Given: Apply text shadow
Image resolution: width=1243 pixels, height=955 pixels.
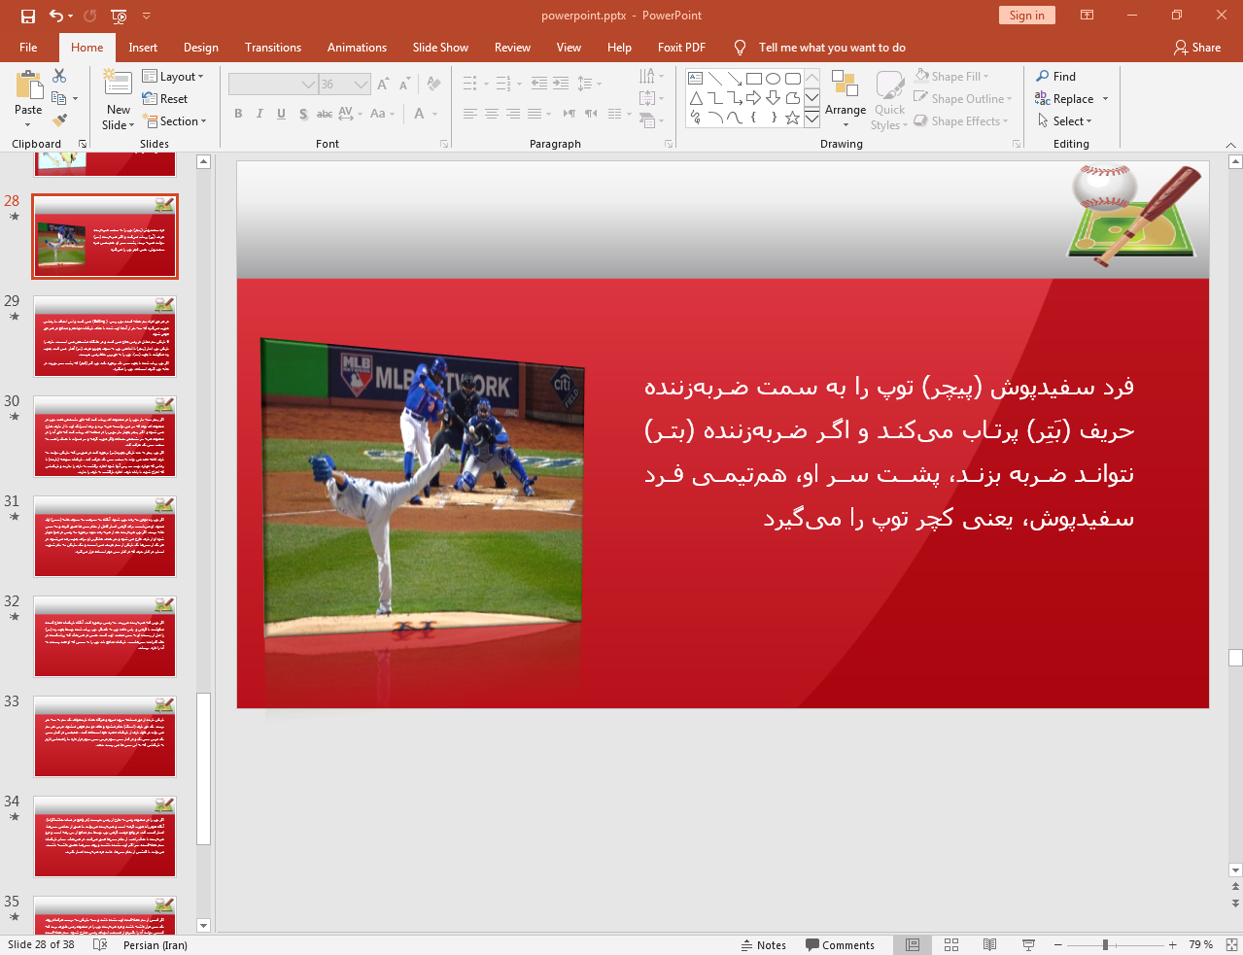Looking at the screenshot, I should [x=303, y=114].
